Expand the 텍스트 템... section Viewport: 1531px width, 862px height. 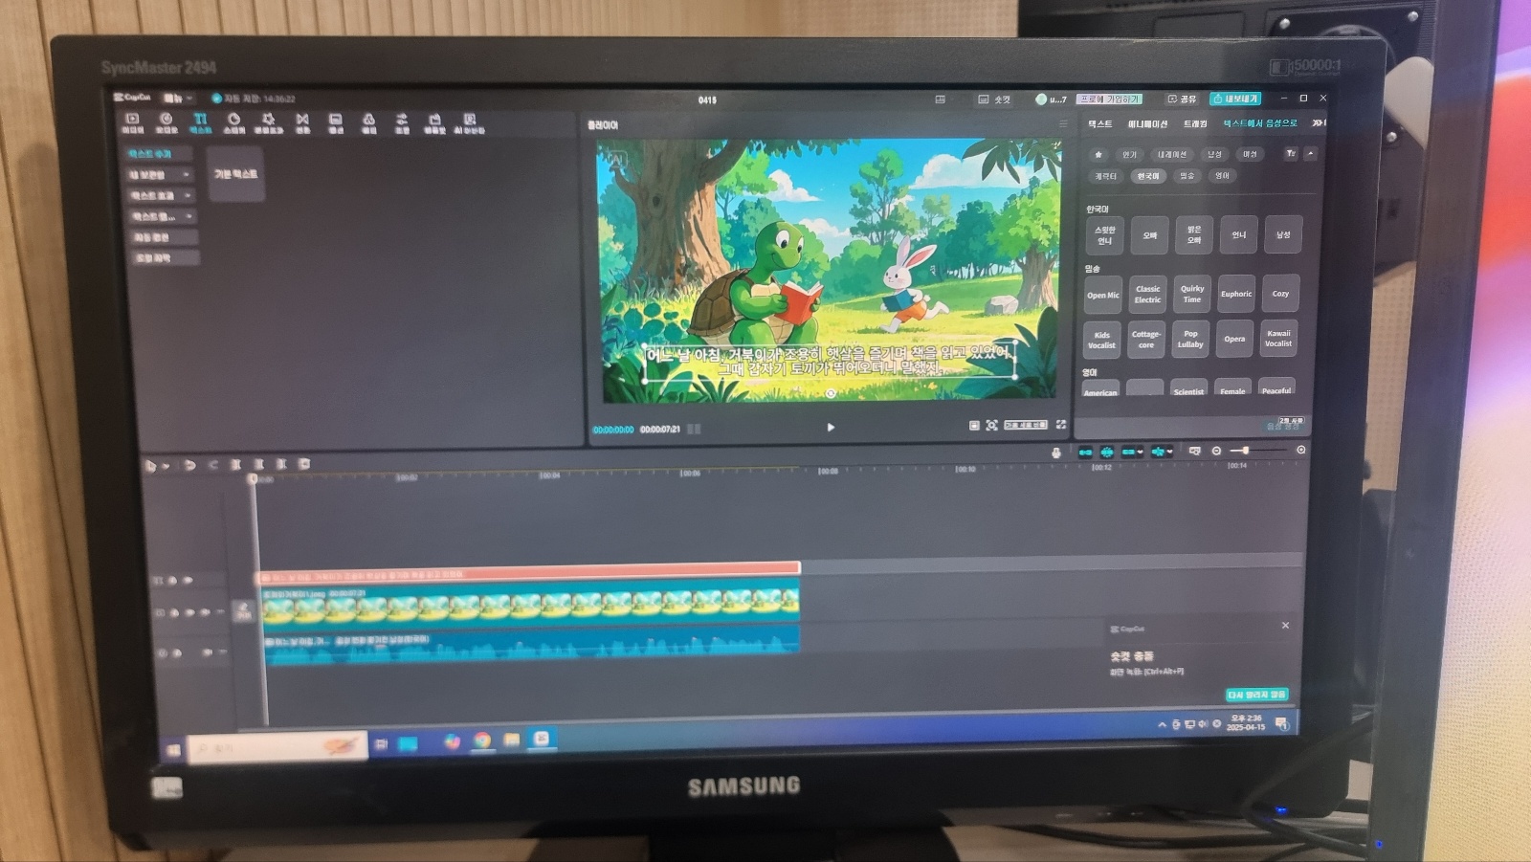click(x=162, y=217)
